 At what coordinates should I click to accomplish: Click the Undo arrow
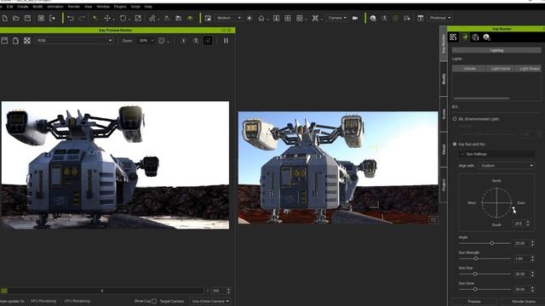[x=71, y=18]
